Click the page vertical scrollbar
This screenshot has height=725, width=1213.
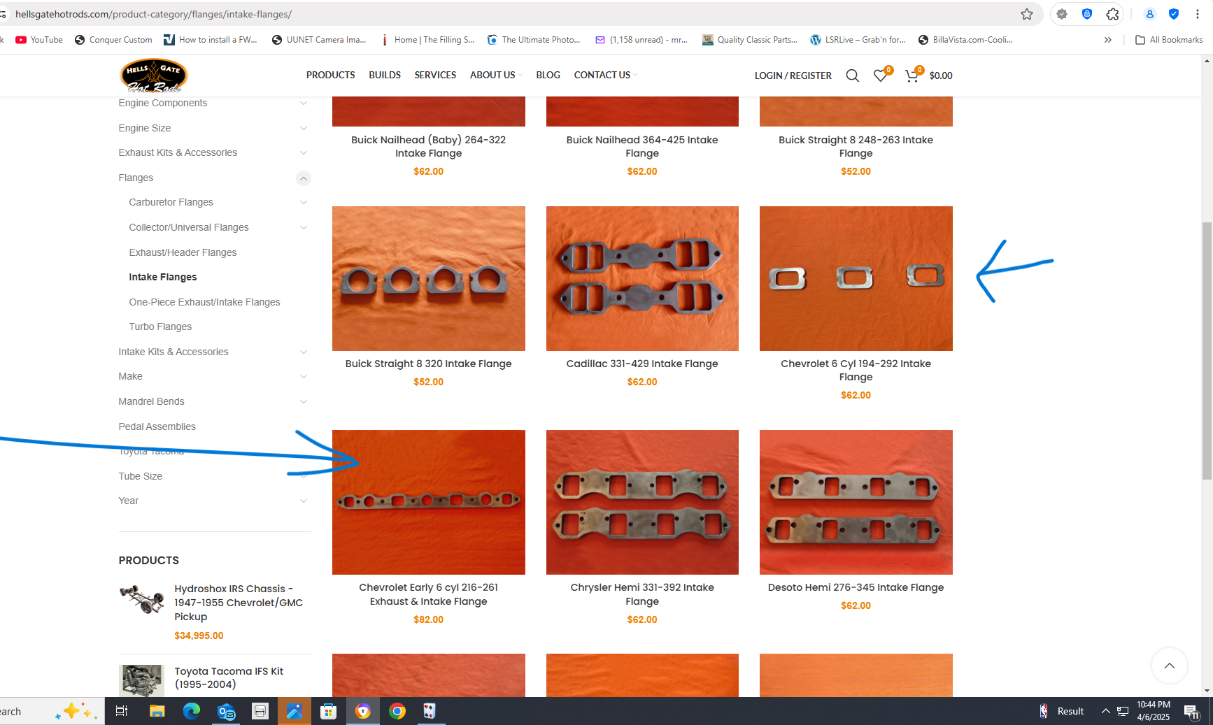pyautogui.click(x=1207, y=350)
